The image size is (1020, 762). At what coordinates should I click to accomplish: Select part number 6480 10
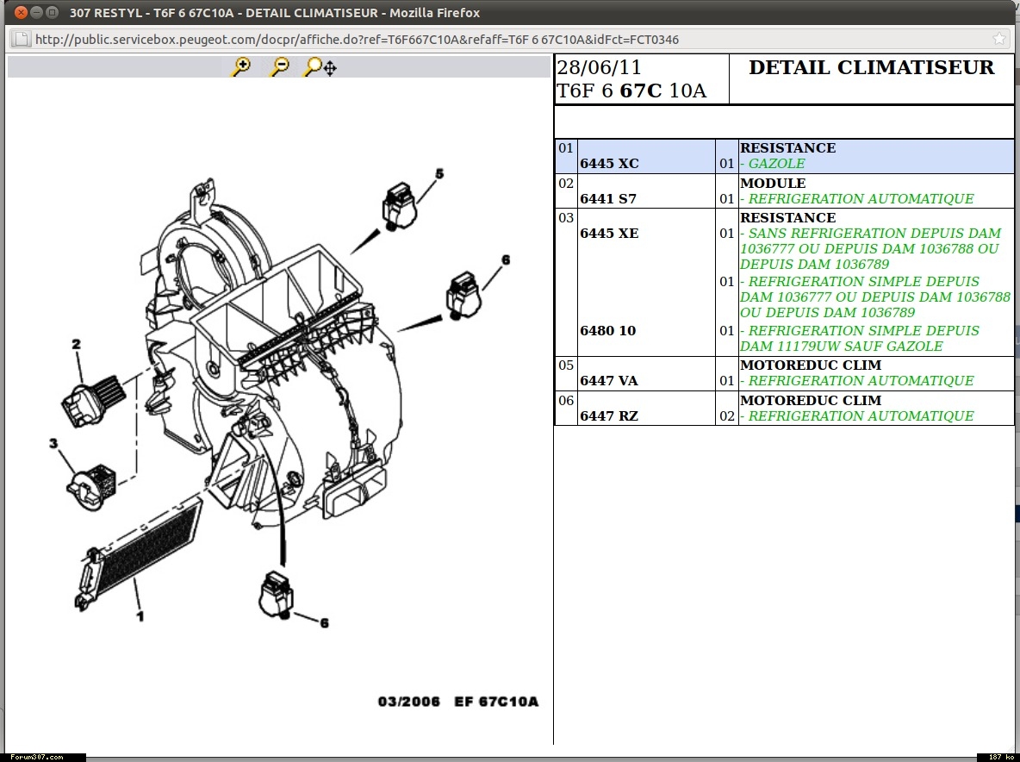(607, 330)
